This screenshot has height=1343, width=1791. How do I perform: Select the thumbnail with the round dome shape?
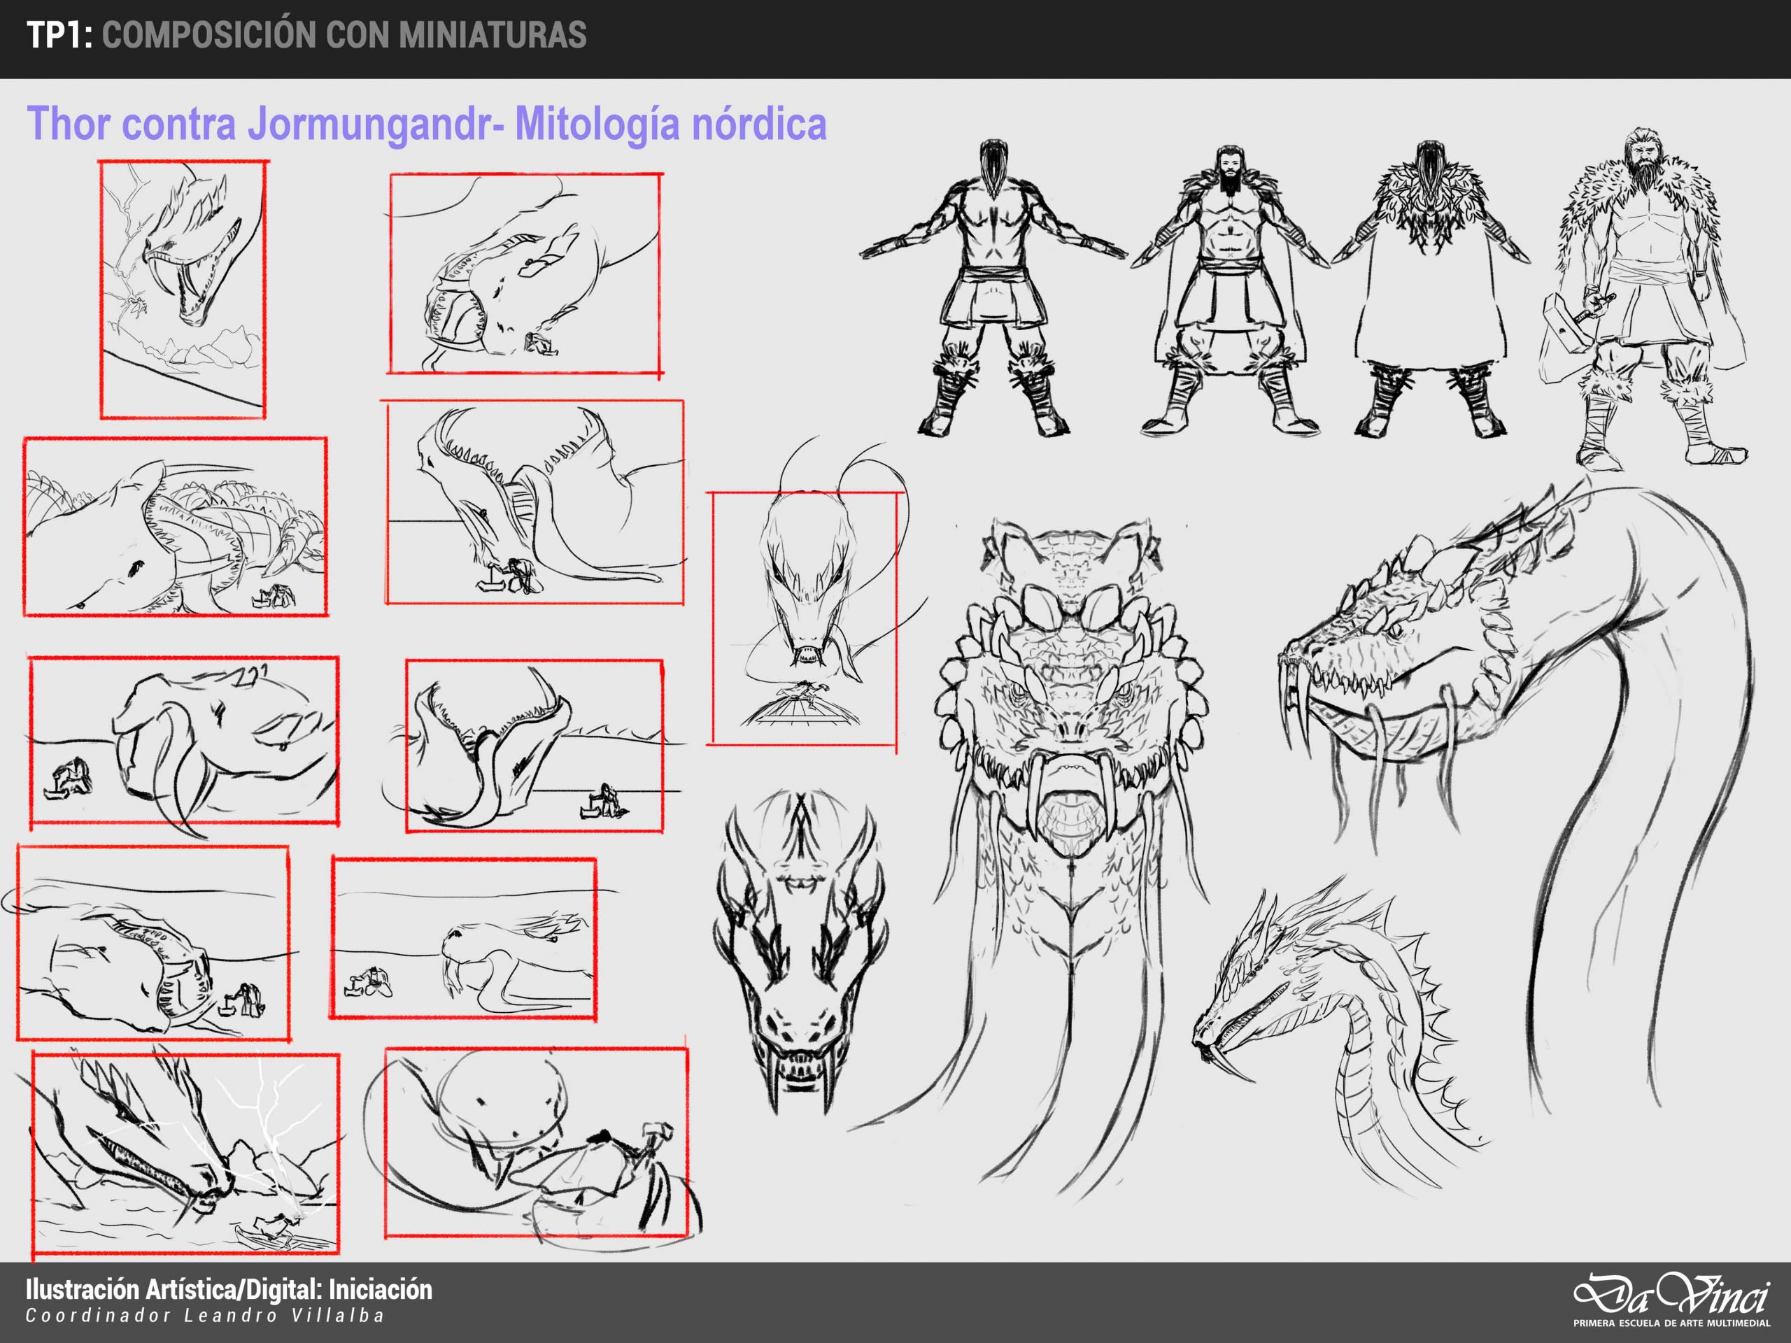[536, 1142]
